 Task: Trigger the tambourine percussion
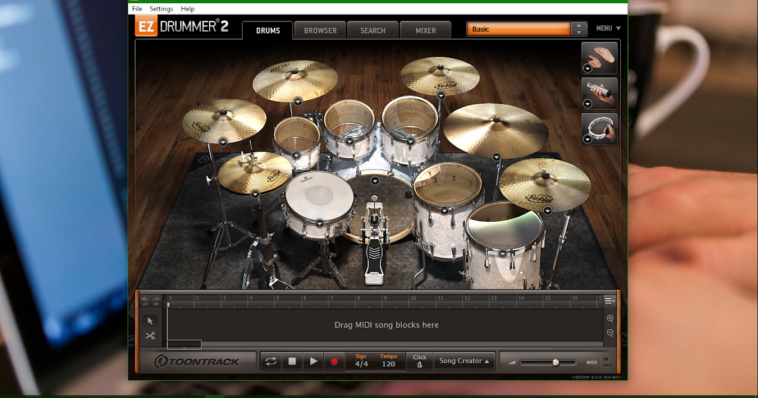click(599, 129)
